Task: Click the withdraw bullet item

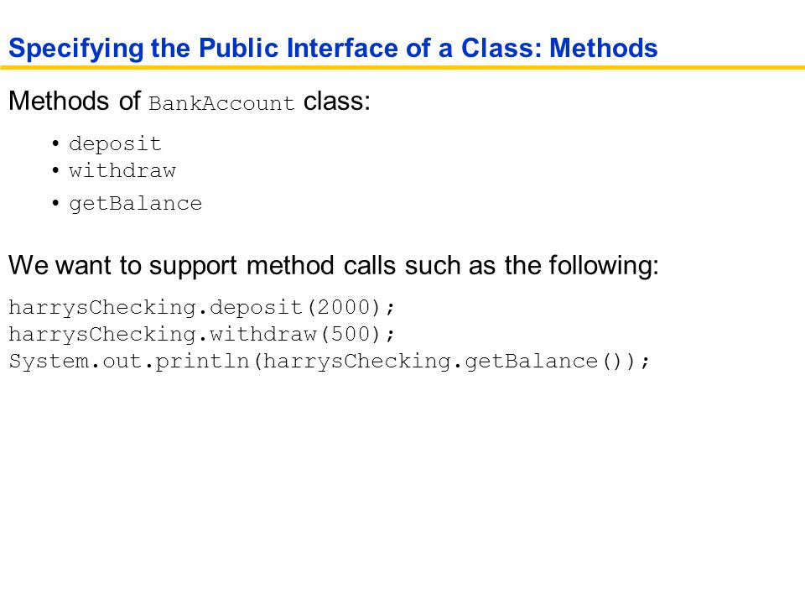Action: tap(122, 170)
